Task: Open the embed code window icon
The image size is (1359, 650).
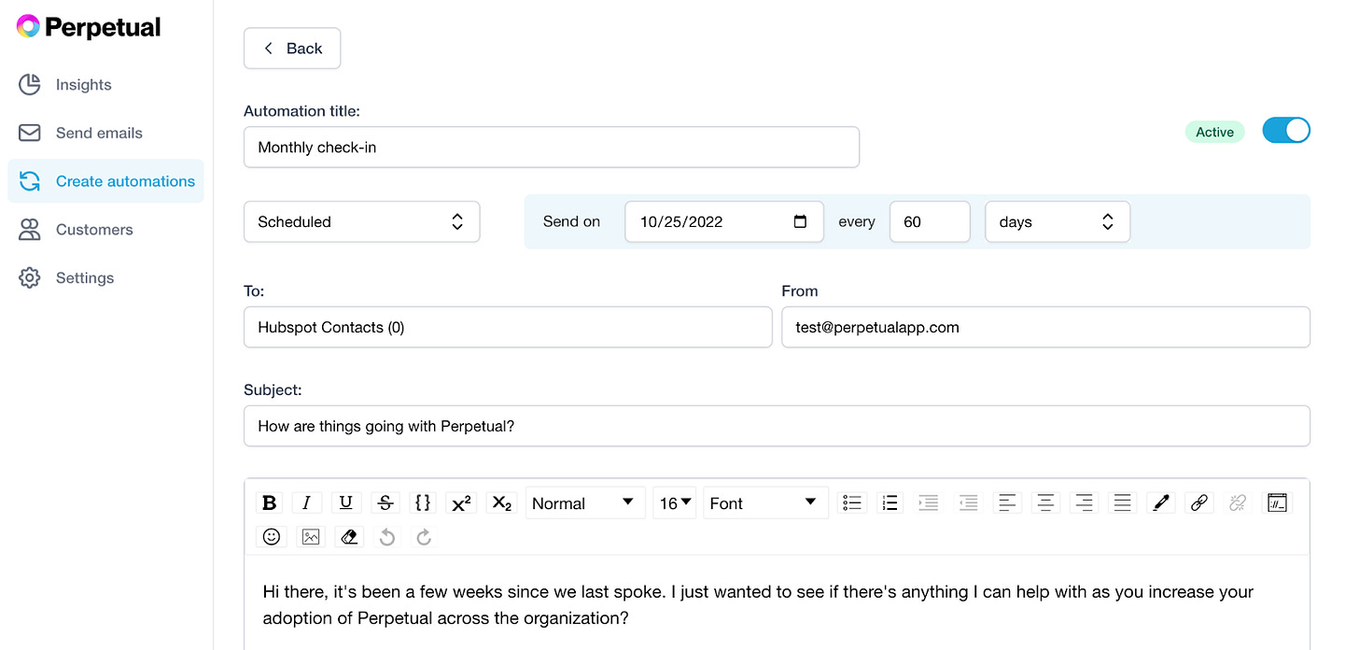Action: (1277, 503)
